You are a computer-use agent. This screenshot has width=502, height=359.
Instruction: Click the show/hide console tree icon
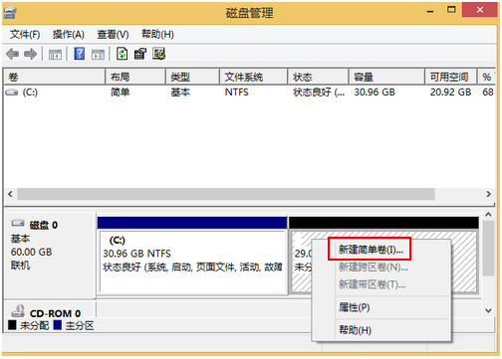pyautogui.click(x=55, y=55)
